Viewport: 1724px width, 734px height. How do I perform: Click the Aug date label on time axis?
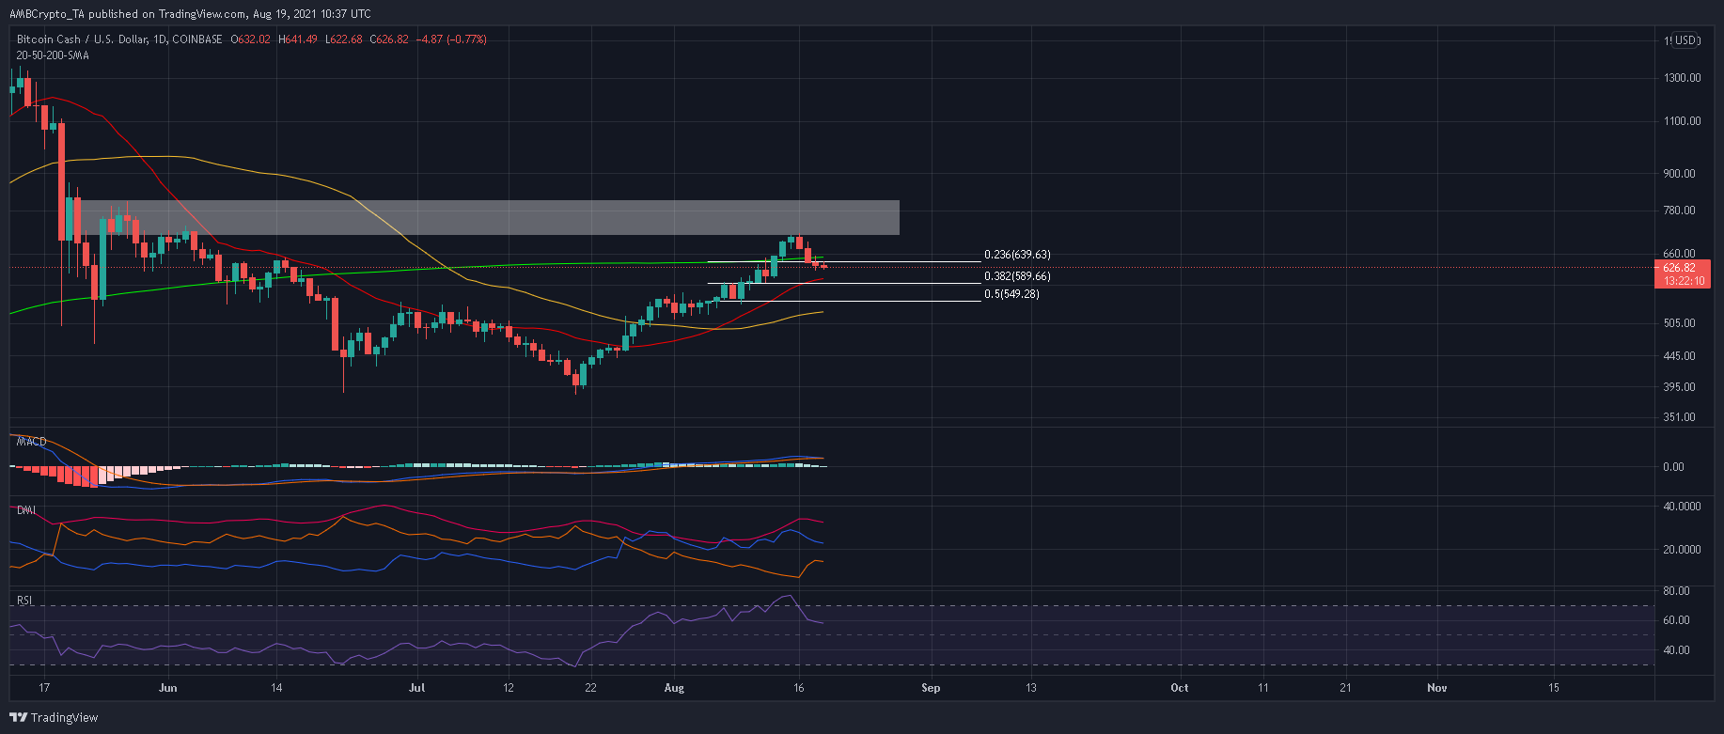click(675, 688)
